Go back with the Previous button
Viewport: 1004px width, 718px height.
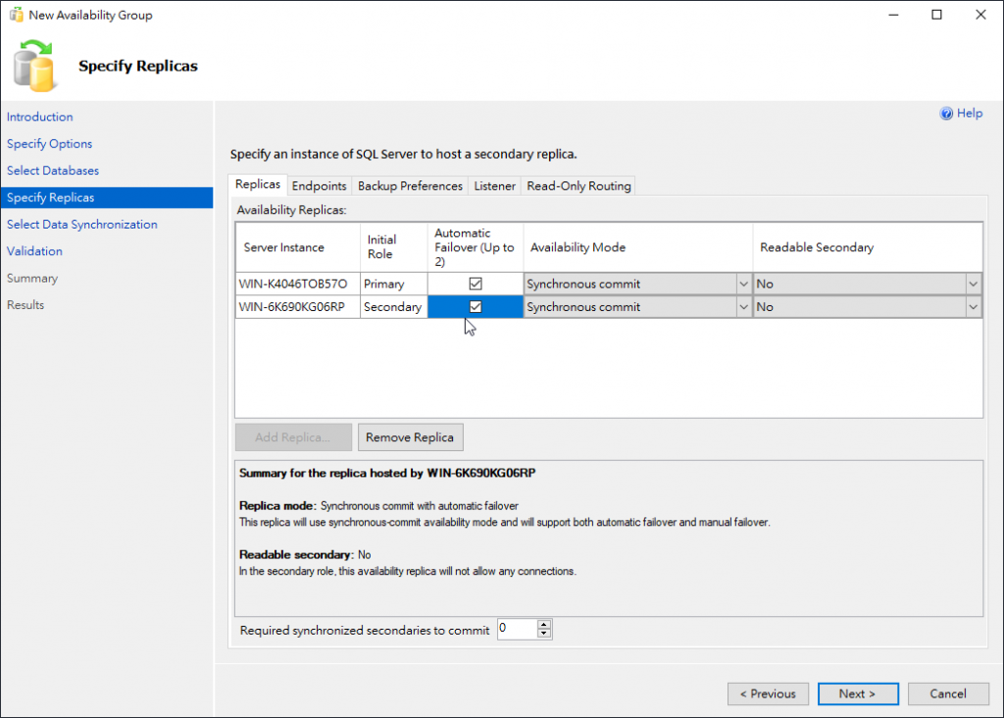pos(768,693)
